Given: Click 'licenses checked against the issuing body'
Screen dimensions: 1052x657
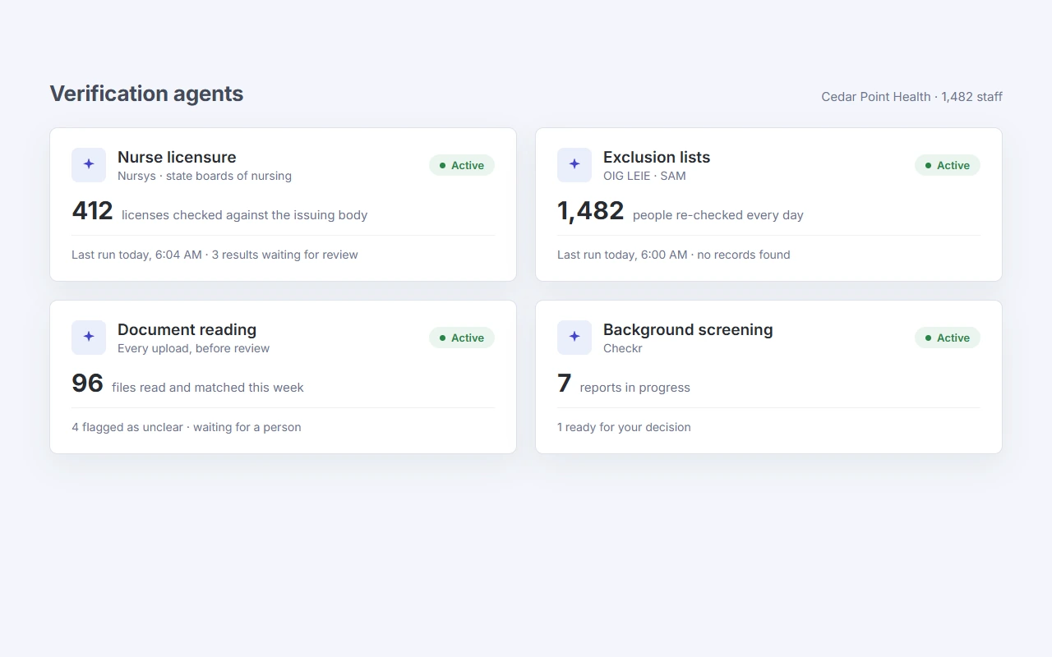Looking at the screenshot, I should coord(245,215).
